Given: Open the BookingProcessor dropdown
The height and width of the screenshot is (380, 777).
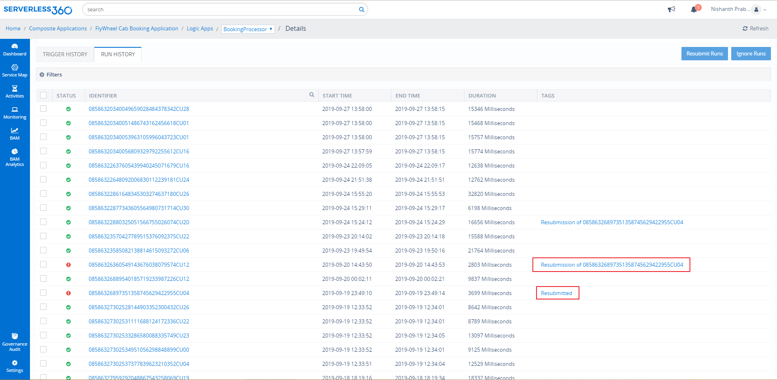Looking at the screenshot, I should click(248, 29).
